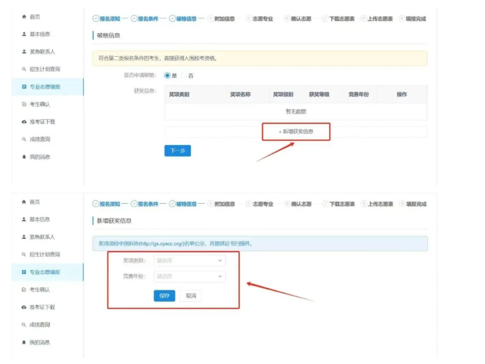Click the 取消 button
Viewport: 485px width, 364px height.
[191, 296]
